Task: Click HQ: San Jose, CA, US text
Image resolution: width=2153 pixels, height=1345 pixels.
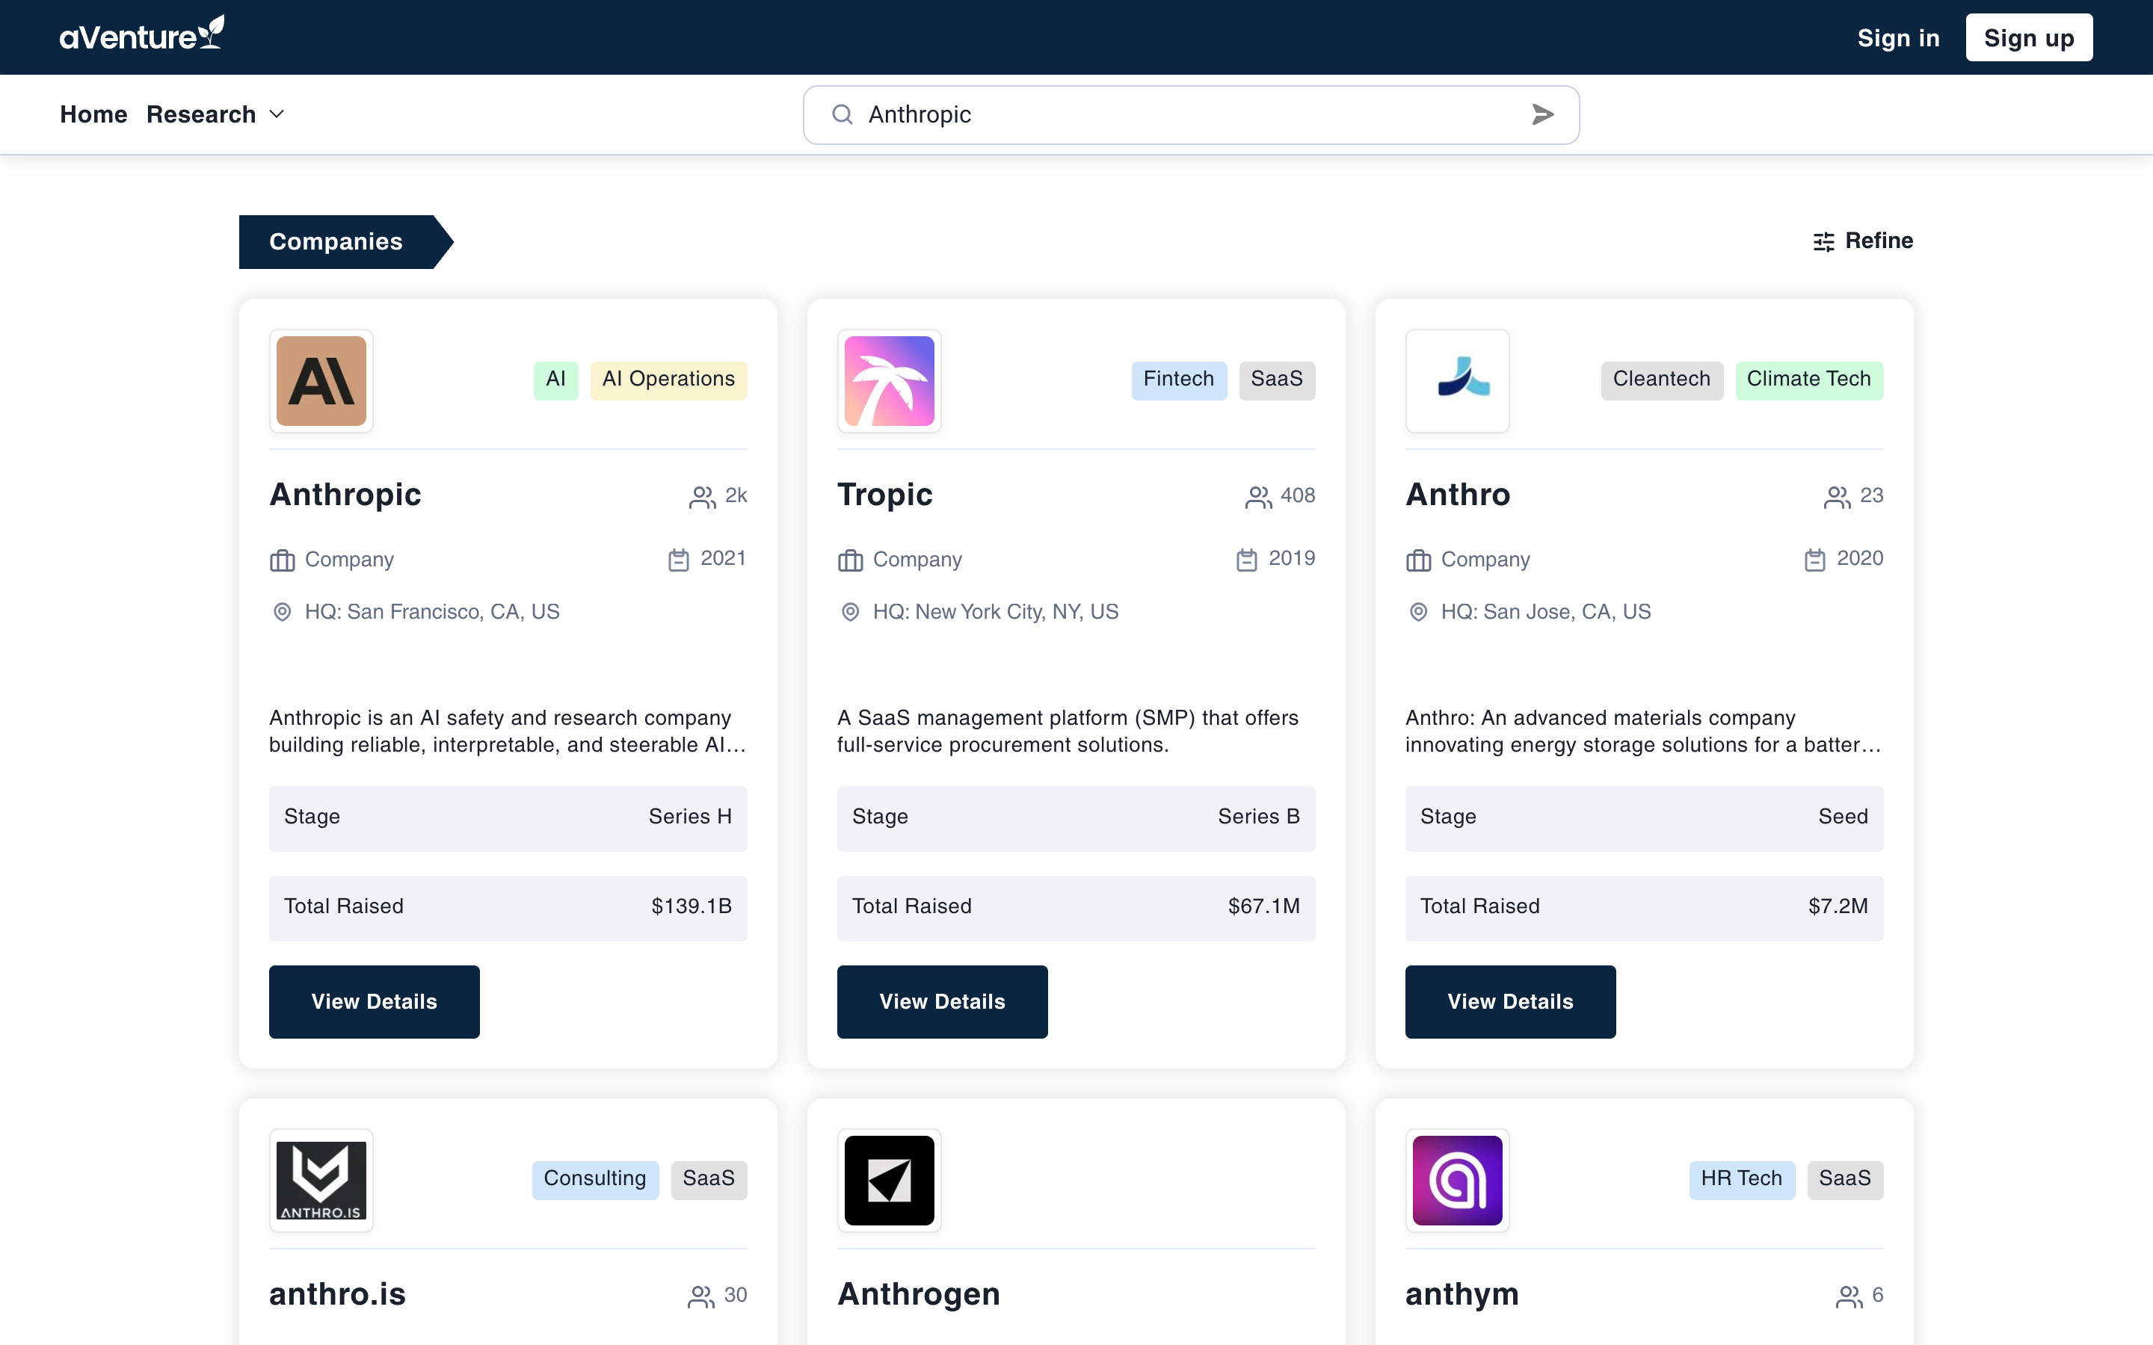Action: [1546, 612]
